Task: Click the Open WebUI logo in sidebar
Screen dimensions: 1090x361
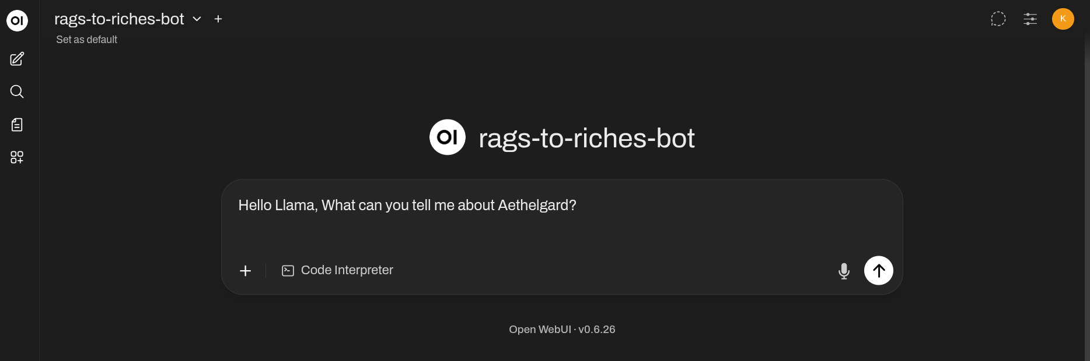Action: click(17, 20)
